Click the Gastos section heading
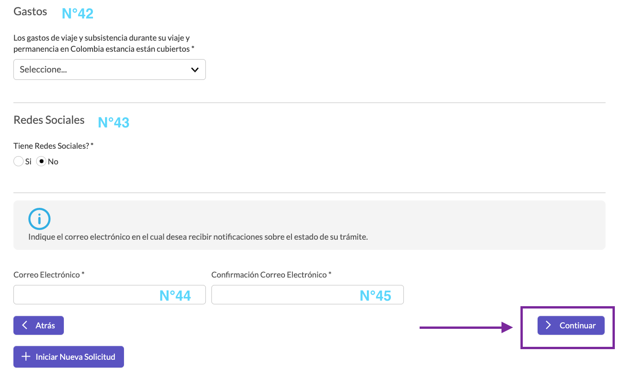Viewport: 619px width, 375px height. (x=31, y=12)
